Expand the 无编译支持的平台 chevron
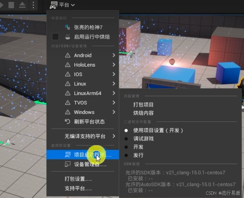This screenshot has height=198, width=244. click(x=114, y=136)
